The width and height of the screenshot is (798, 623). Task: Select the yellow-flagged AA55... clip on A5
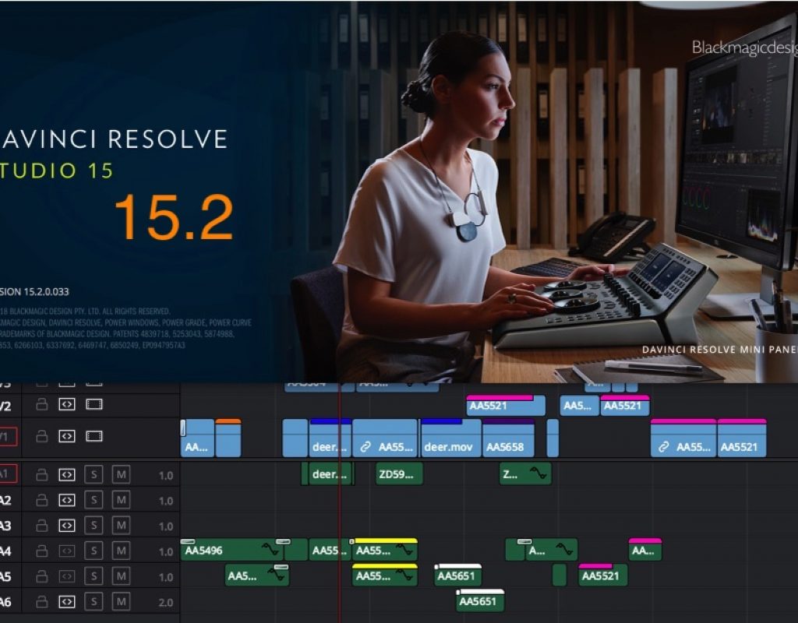point(385,575)
